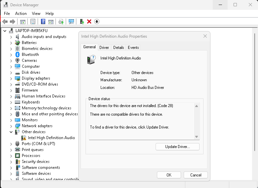The image size is (258, 188).
Task: Click the Update device driver gear icon
Action: 61,21
